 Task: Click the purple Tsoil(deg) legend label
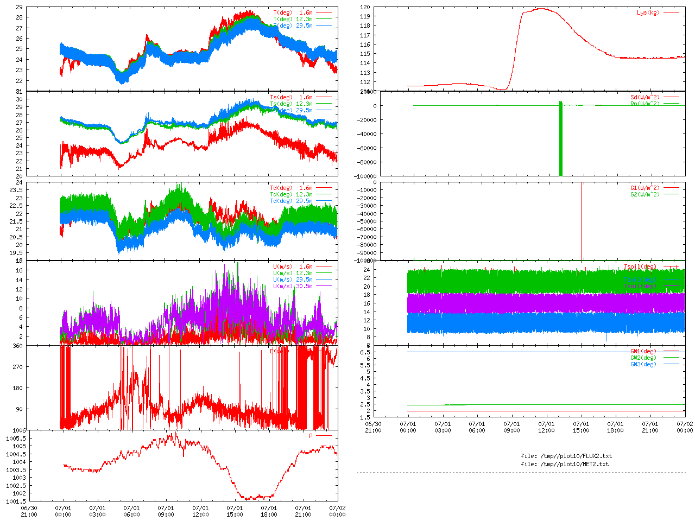click(640, 287)
